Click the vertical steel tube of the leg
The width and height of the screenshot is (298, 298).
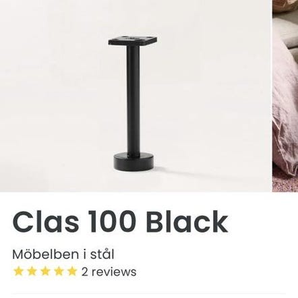(x=133, y=100)
